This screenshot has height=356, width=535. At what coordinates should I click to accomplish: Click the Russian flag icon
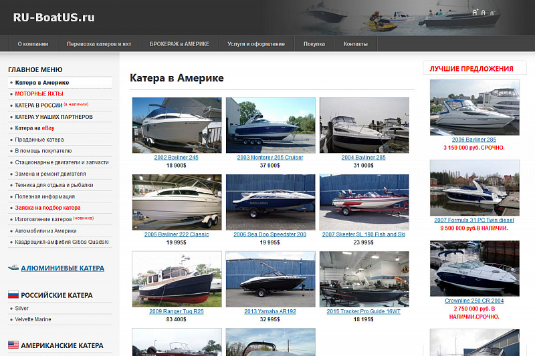point(13,295)
